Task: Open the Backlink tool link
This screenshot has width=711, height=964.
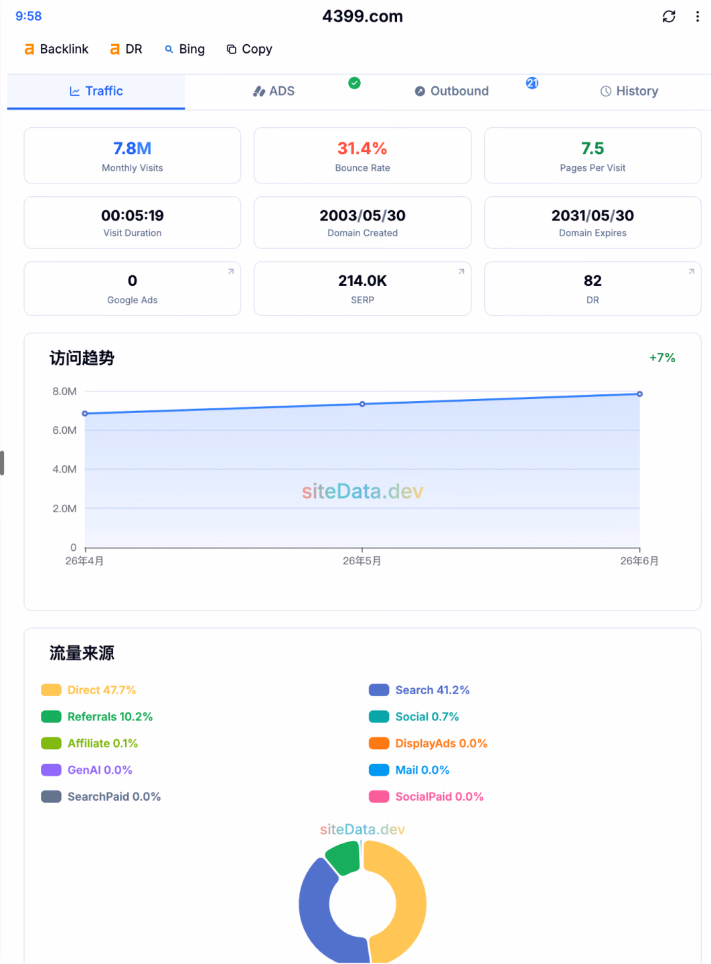Action: 56,49
